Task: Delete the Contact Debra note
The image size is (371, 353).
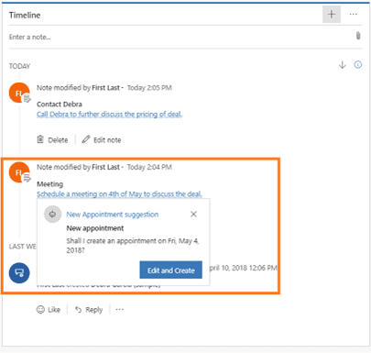Action: tap(52, 139)
